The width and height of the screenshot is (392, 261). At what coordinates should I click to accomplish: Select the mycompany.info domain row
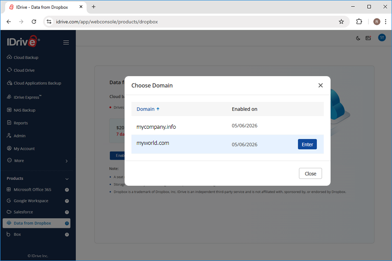click(x=227, y=126)
